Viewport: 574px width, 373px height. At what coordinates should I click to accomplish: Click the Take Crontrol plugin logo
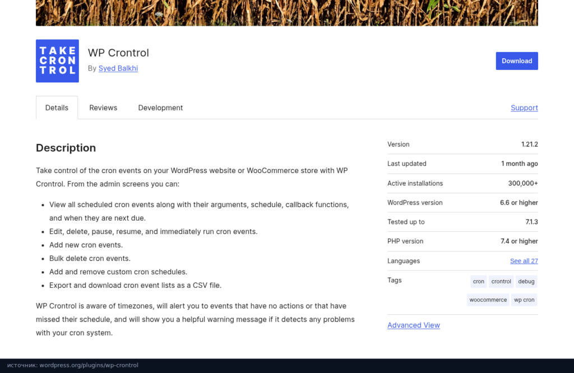58,61
